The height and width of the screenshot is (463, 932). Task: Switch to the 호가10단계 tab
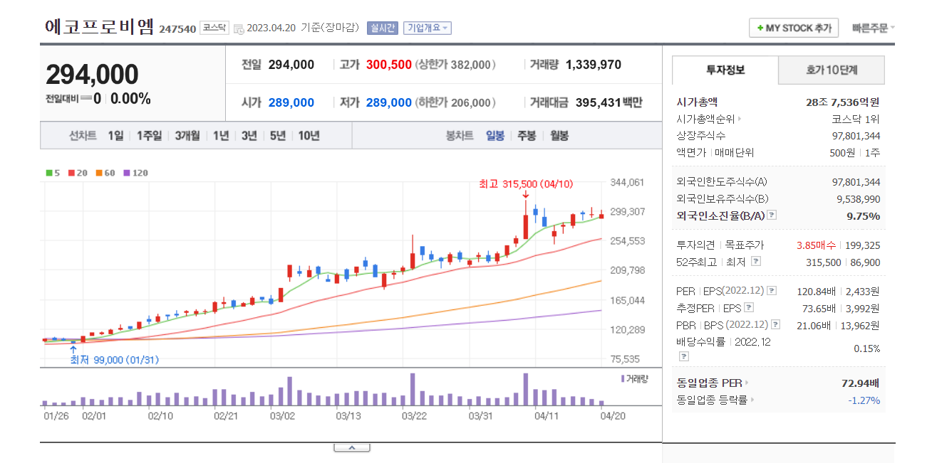tap(832, 70)
